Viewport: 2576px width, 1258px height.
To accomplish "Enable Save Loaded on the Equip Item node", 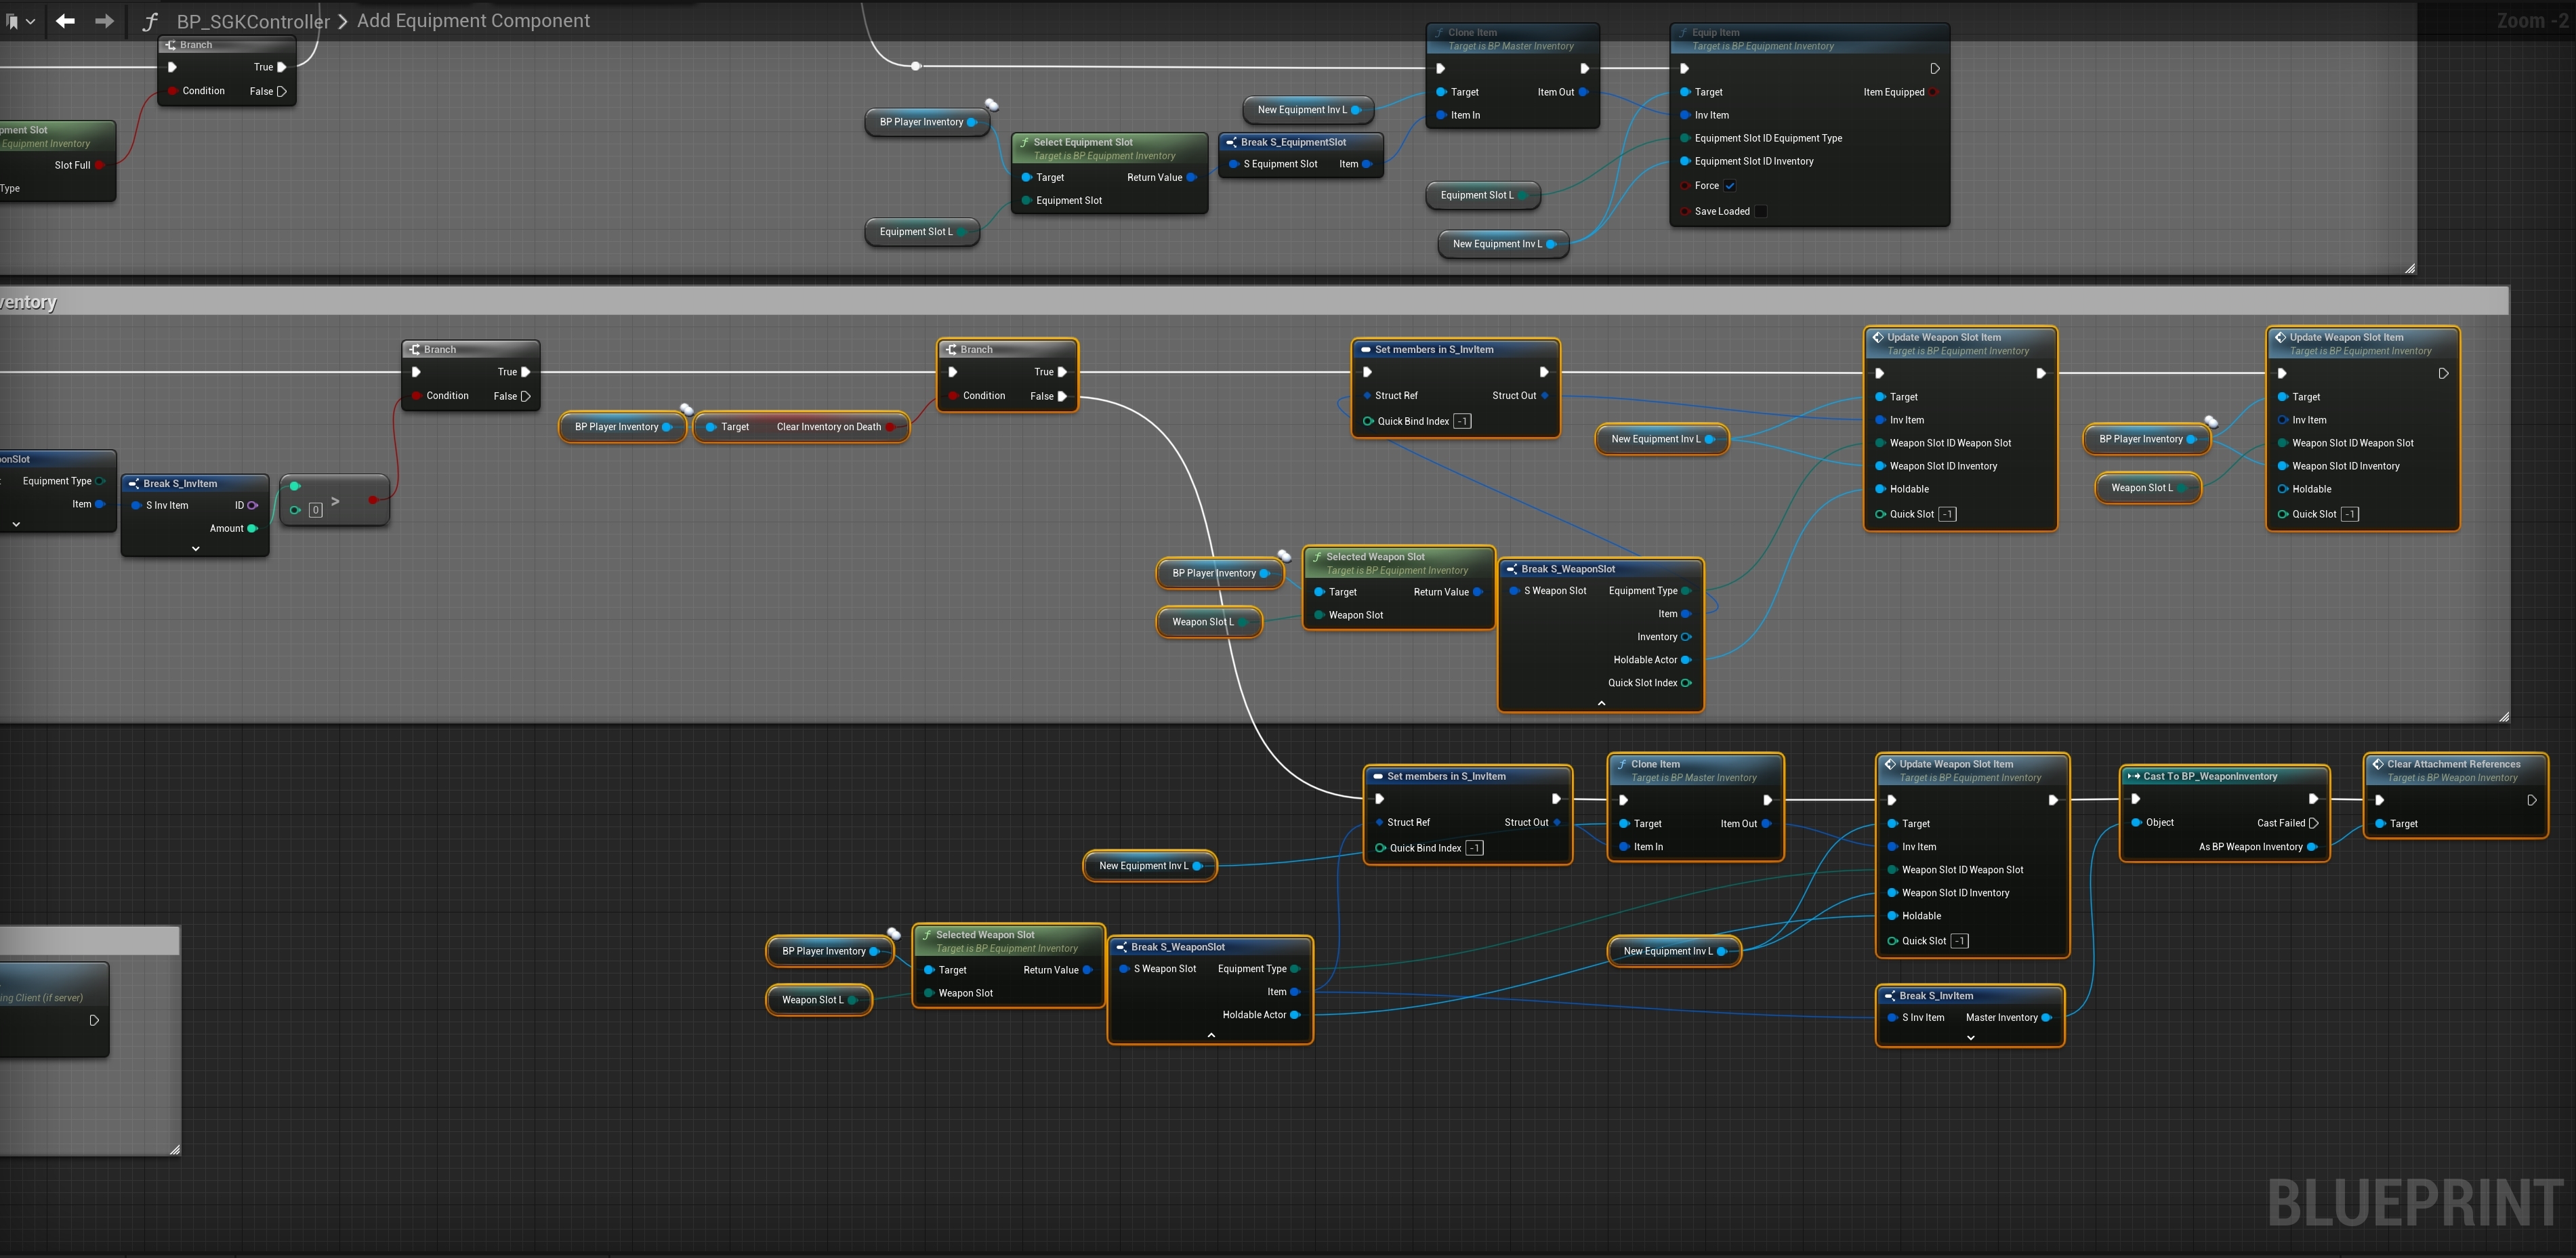I will tap(1761, 211).
